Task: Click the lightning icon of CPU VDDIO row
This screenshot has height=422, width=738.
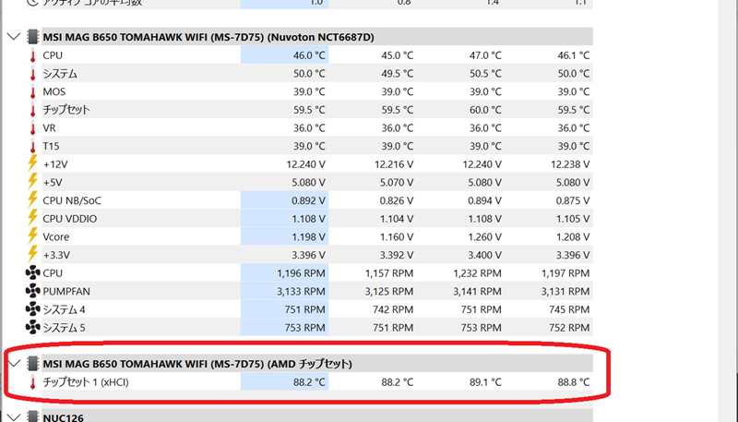Action: pyautogui.click(x=32, y=218)
